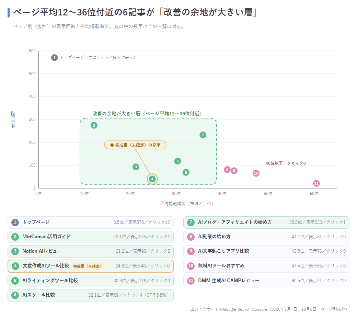Select the Notion AIレビュー list row
The image size is (357, 319).
pyautogui.click(x=91, y=251)
